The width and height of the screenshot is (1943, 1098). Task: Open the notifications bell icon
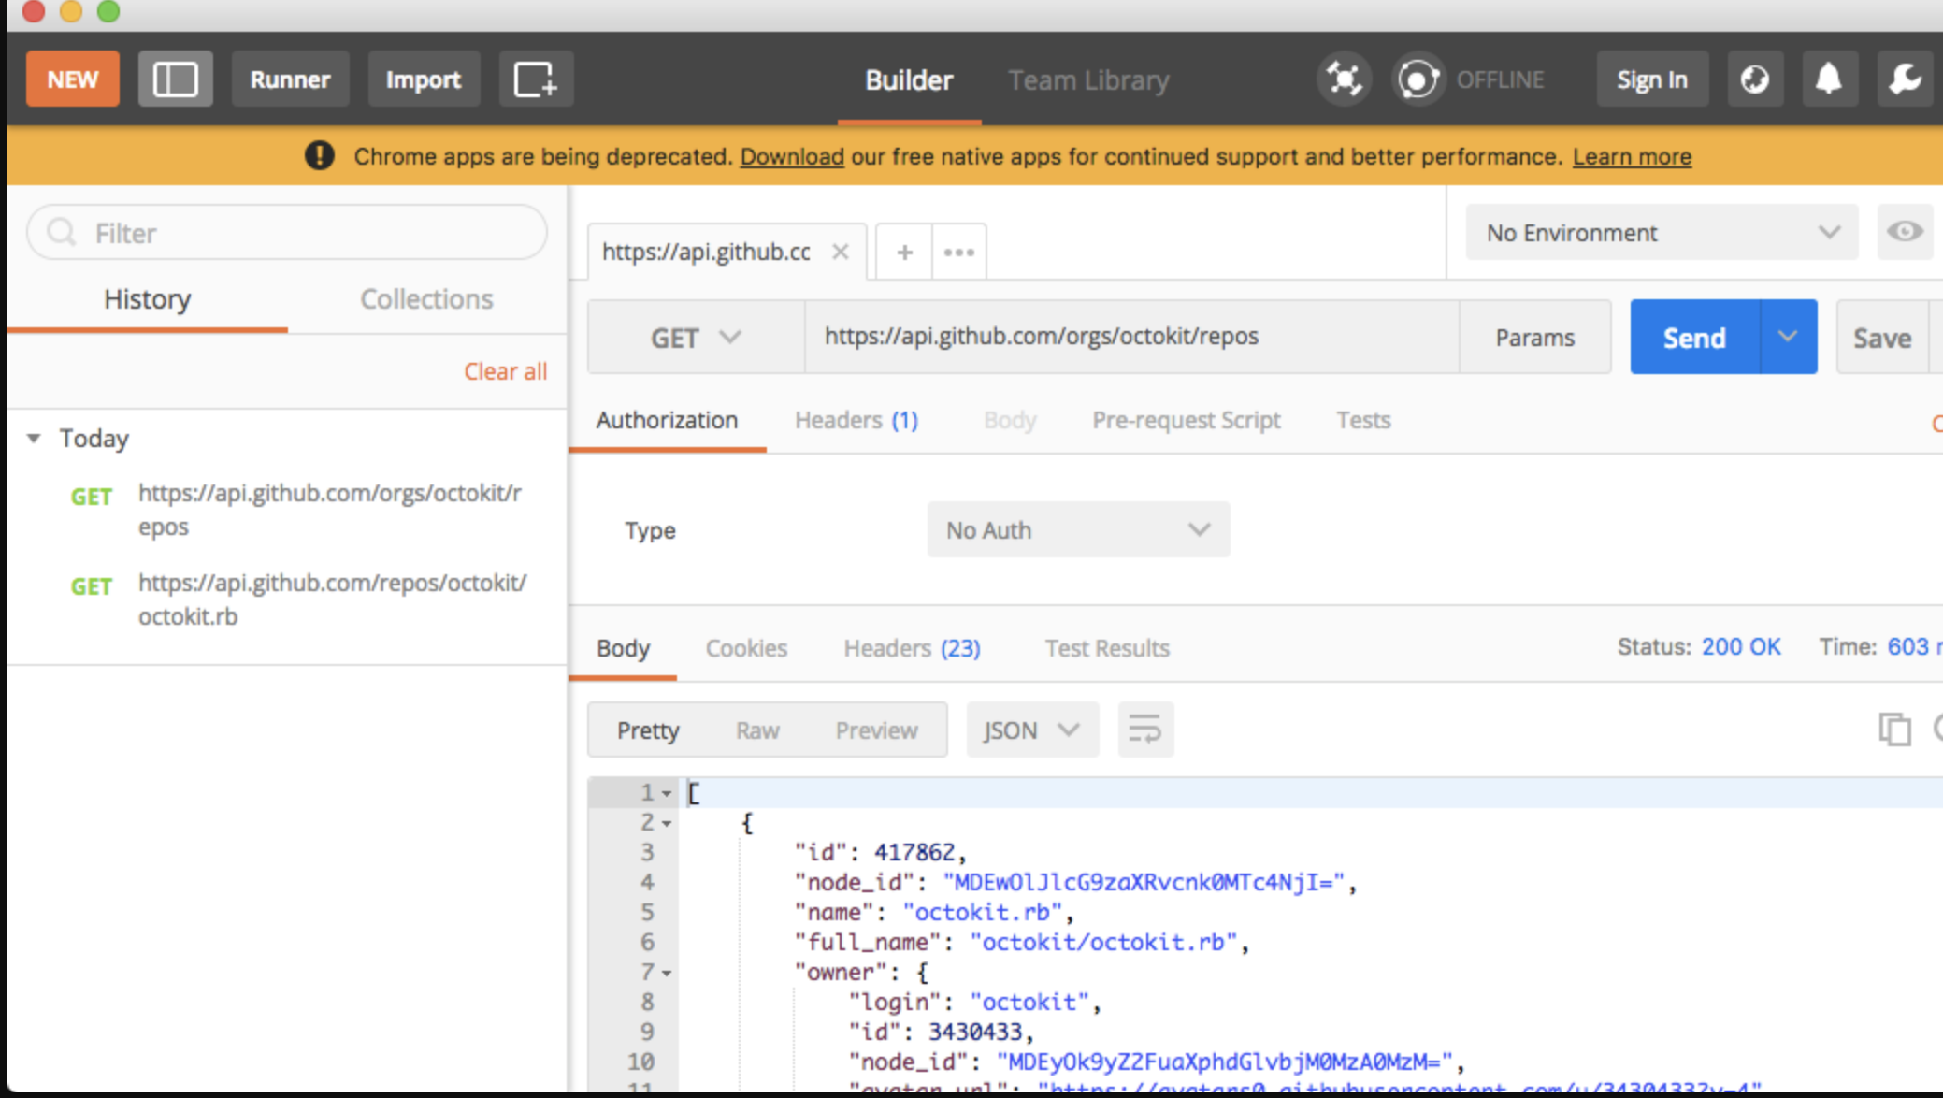(x=1829, y=79)
